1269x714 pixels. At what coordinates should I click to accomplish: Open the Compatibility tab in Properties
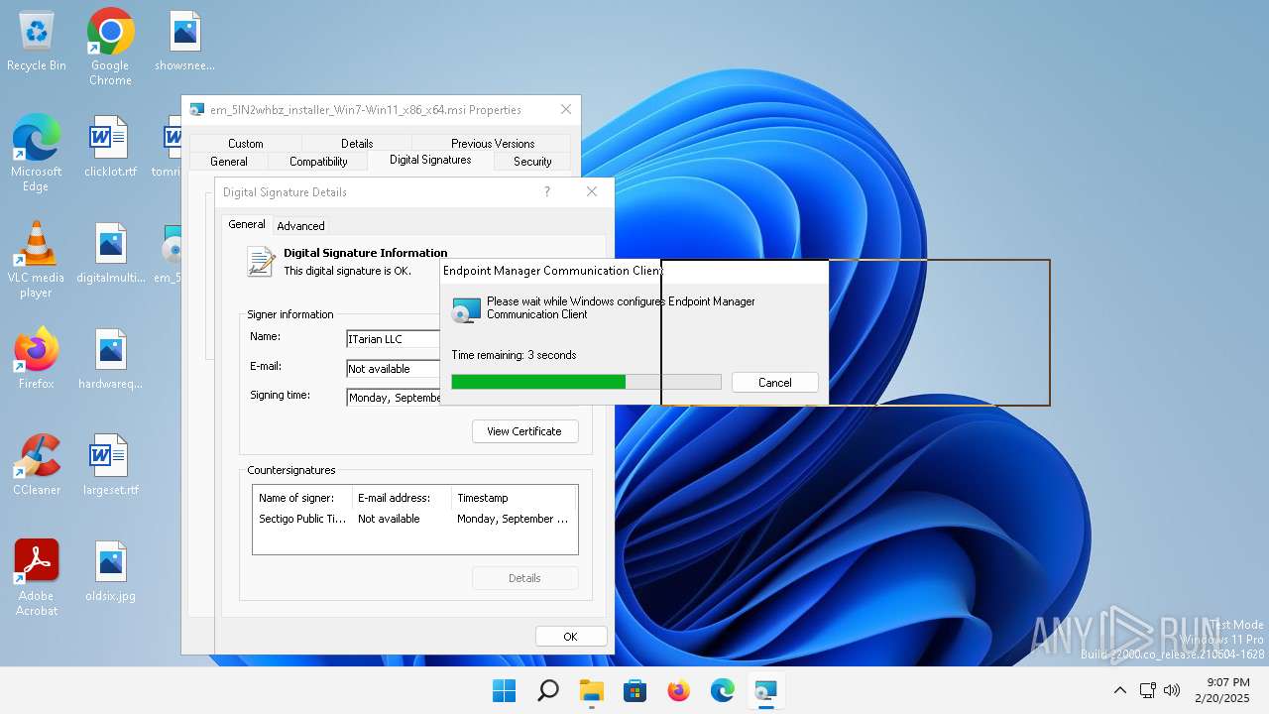[x=318, y=162]
